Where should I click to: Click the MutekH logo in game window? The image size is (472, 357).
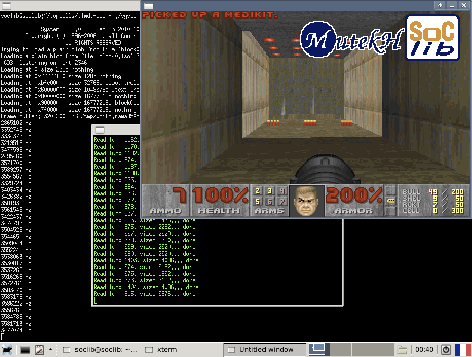(x=352, y=39)
